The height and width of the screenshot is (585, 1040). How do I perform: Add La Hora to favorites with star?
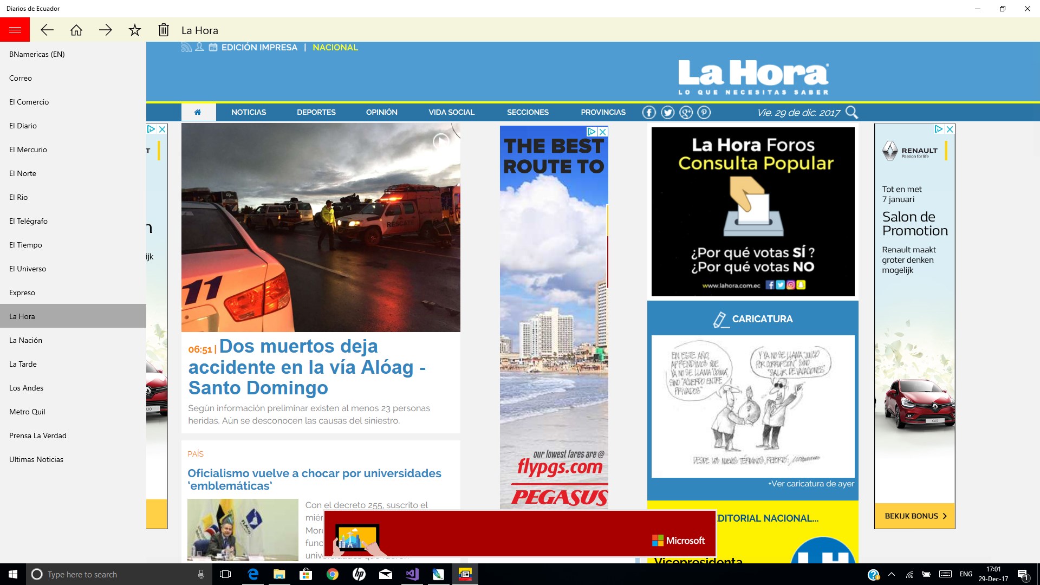[135, 30]
